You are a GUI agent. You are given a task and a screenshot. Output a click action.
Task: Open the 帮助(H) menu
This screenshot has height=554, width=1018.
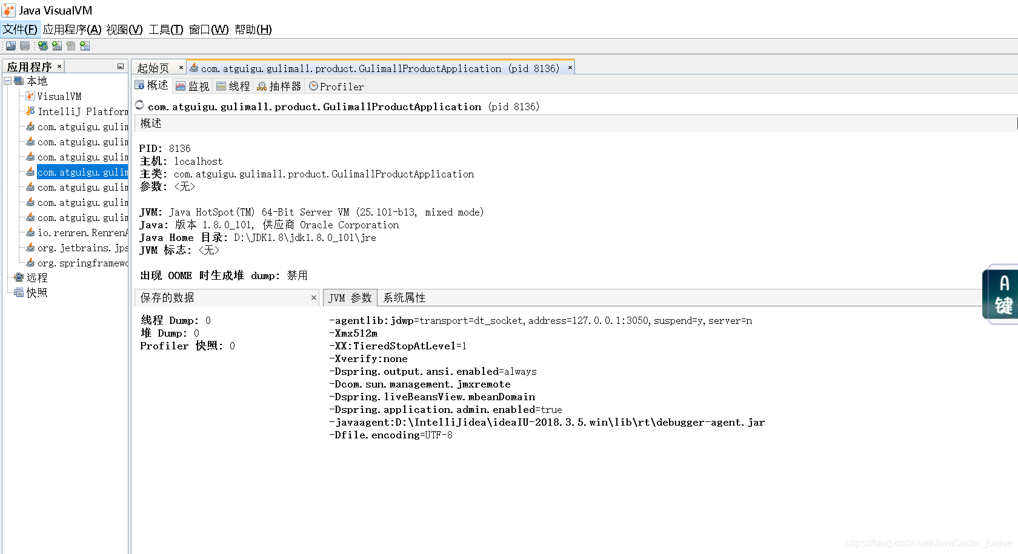(253, 30)
